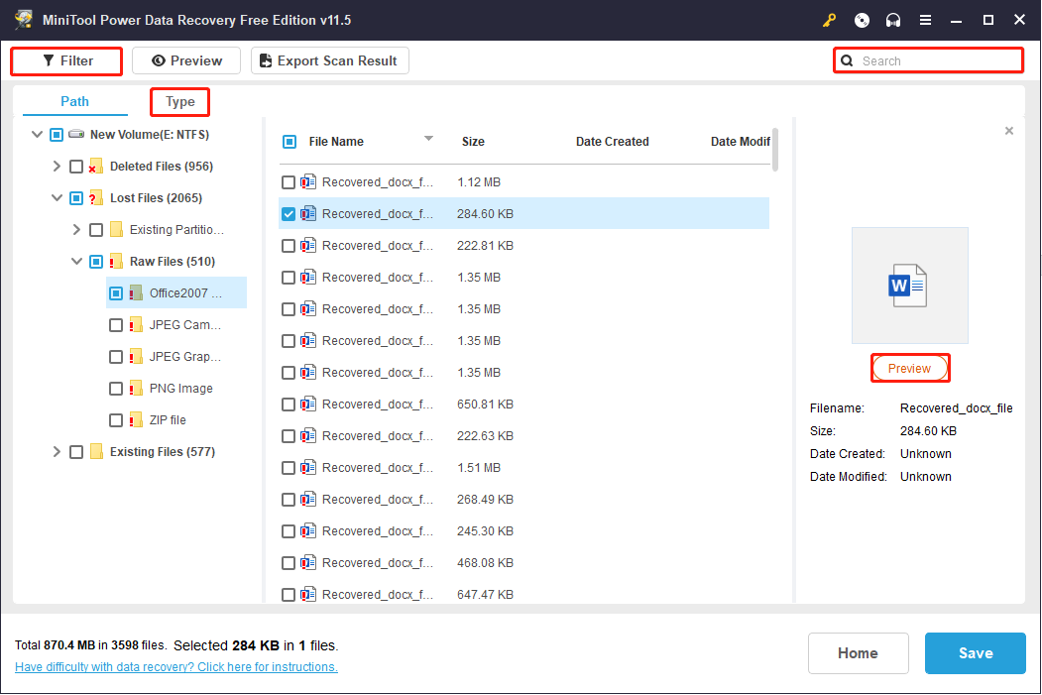The width and height of the screenshot is (1042, 695).
Task: Select the Path tab
Action: [x=74, y=101]
